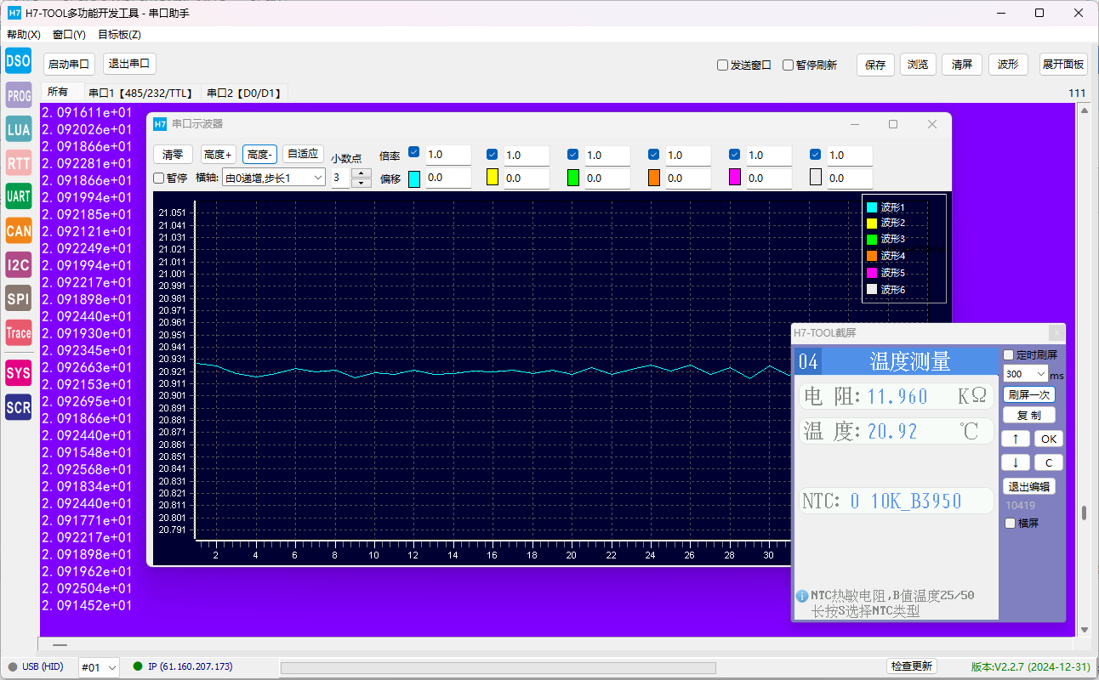Toggle the 暂停刷新 checkbox
The image size is (1099, 680).
point(789,65)
